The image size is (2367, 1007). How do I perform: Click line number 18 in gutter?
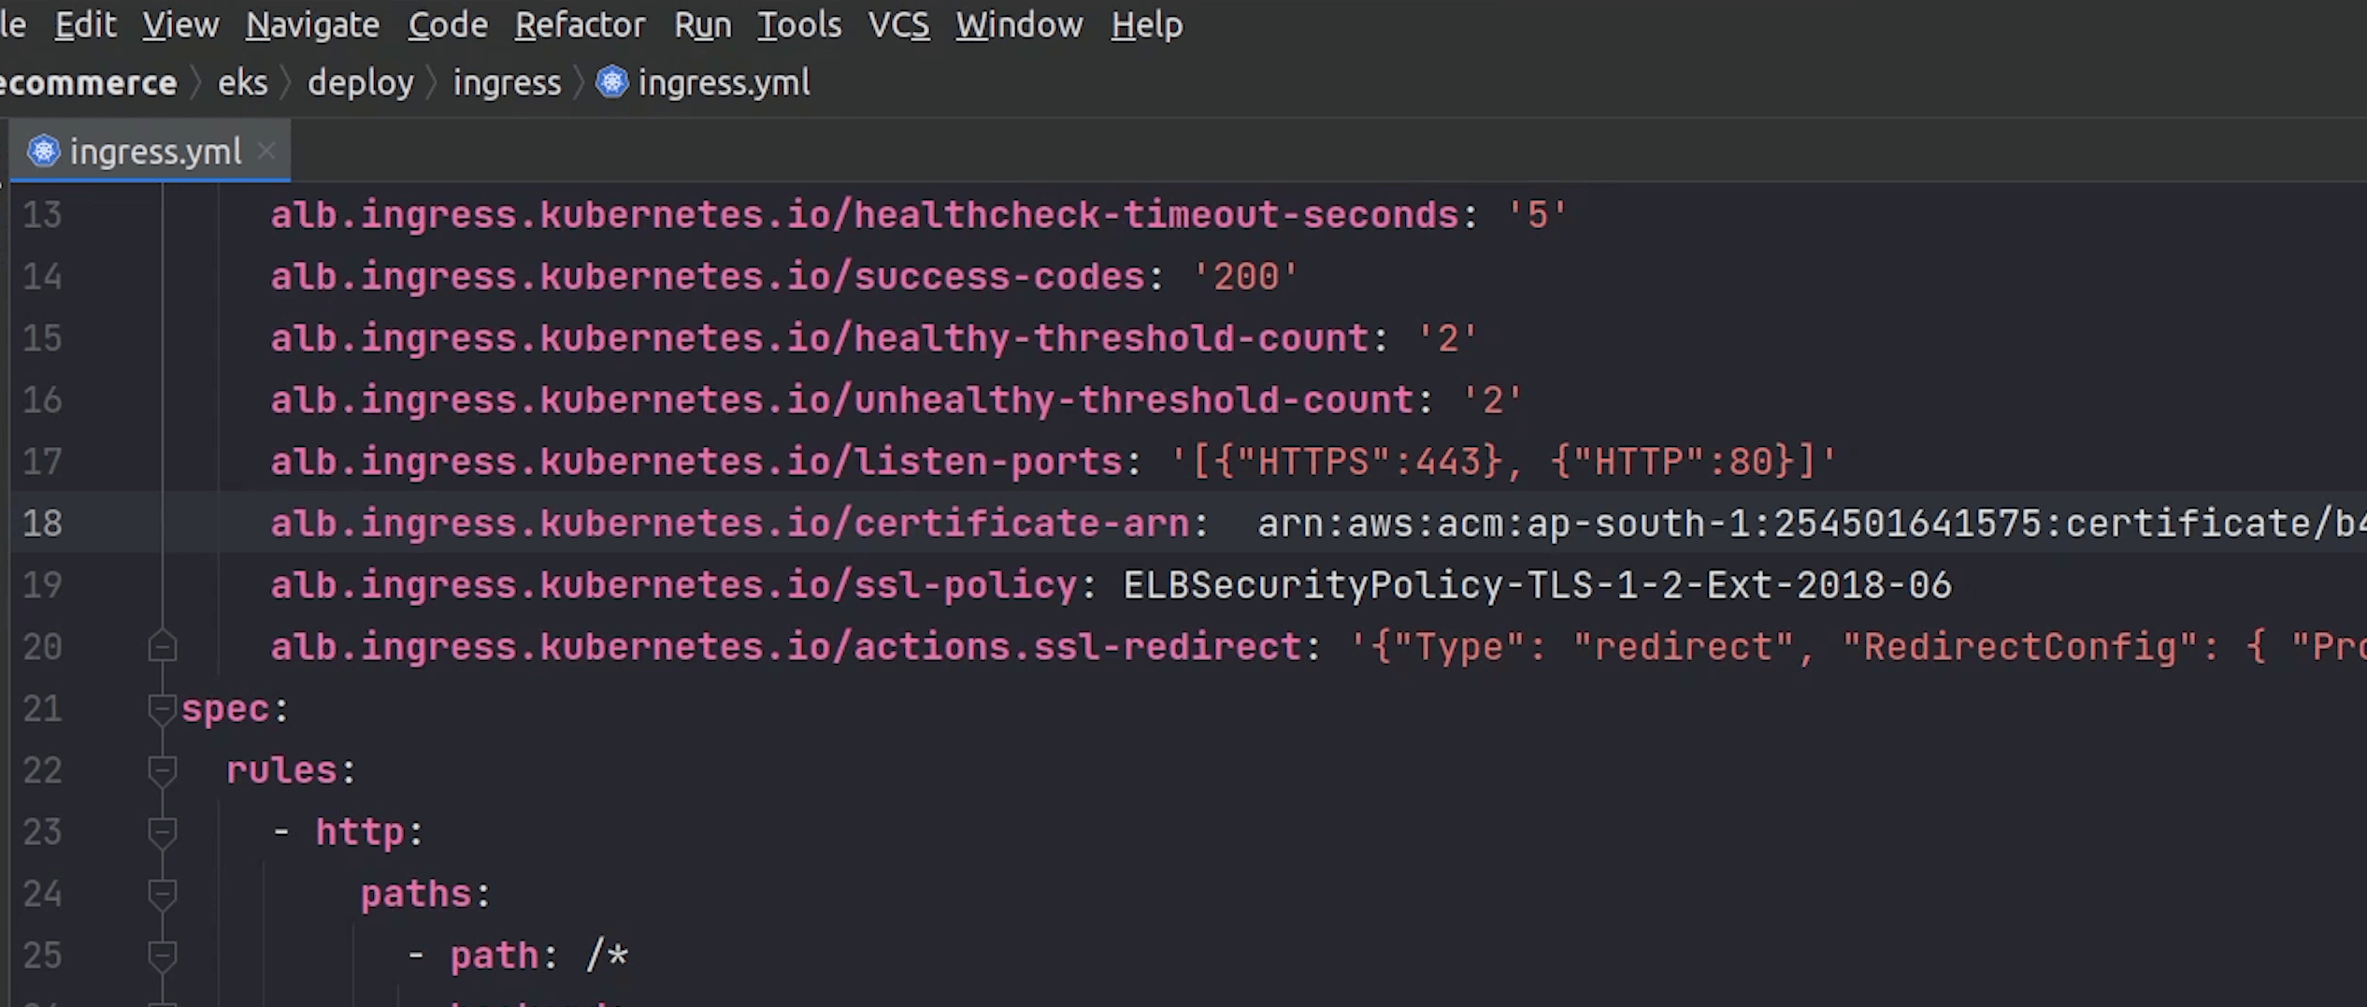(42, 524)
